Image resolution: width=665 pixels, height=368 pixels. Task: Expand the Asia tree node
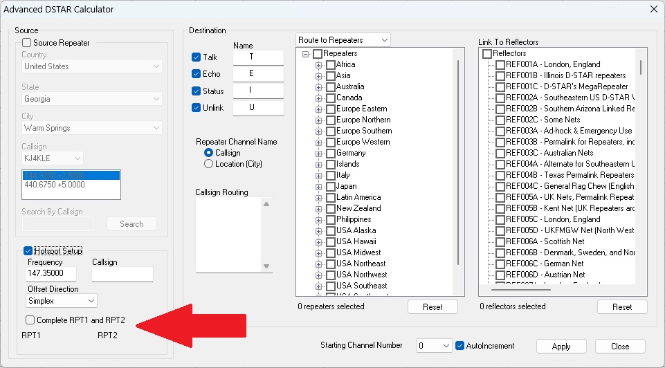(318, 76)
